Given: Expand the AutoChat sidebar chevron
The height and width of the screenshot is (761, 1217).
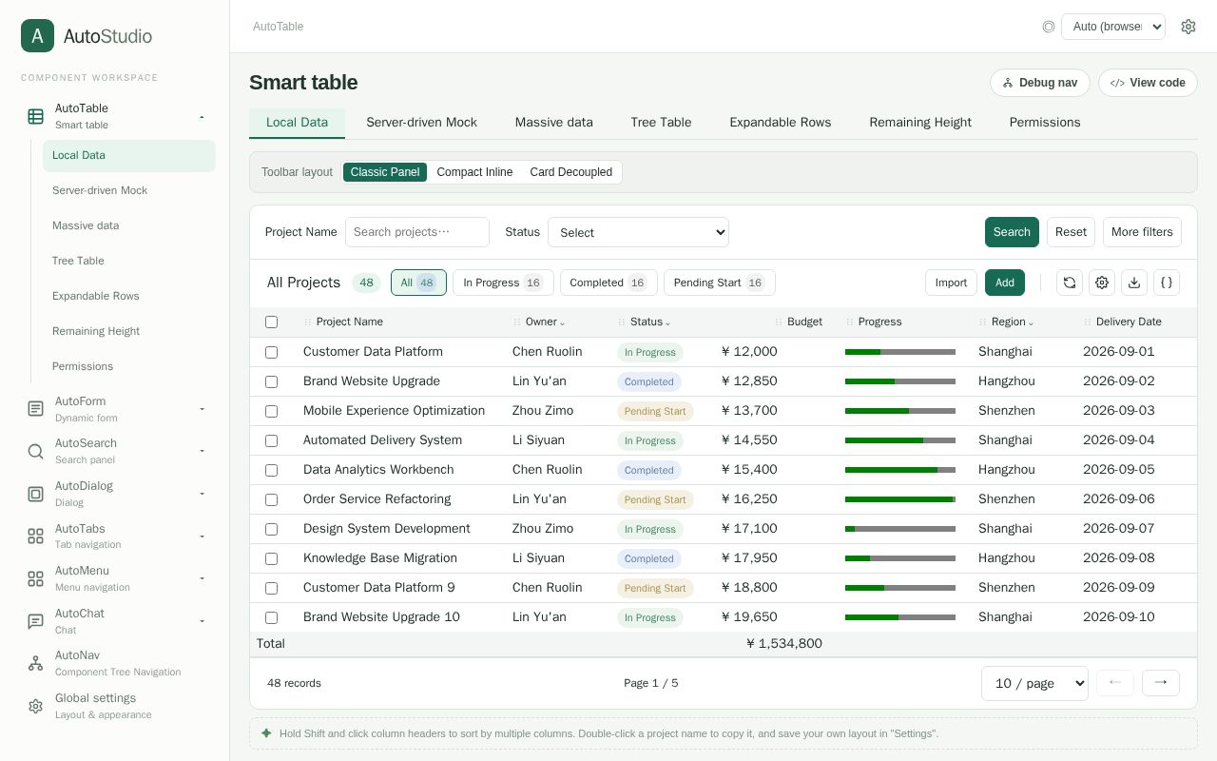Looking at the screenshot, I should tap(202, 621).
